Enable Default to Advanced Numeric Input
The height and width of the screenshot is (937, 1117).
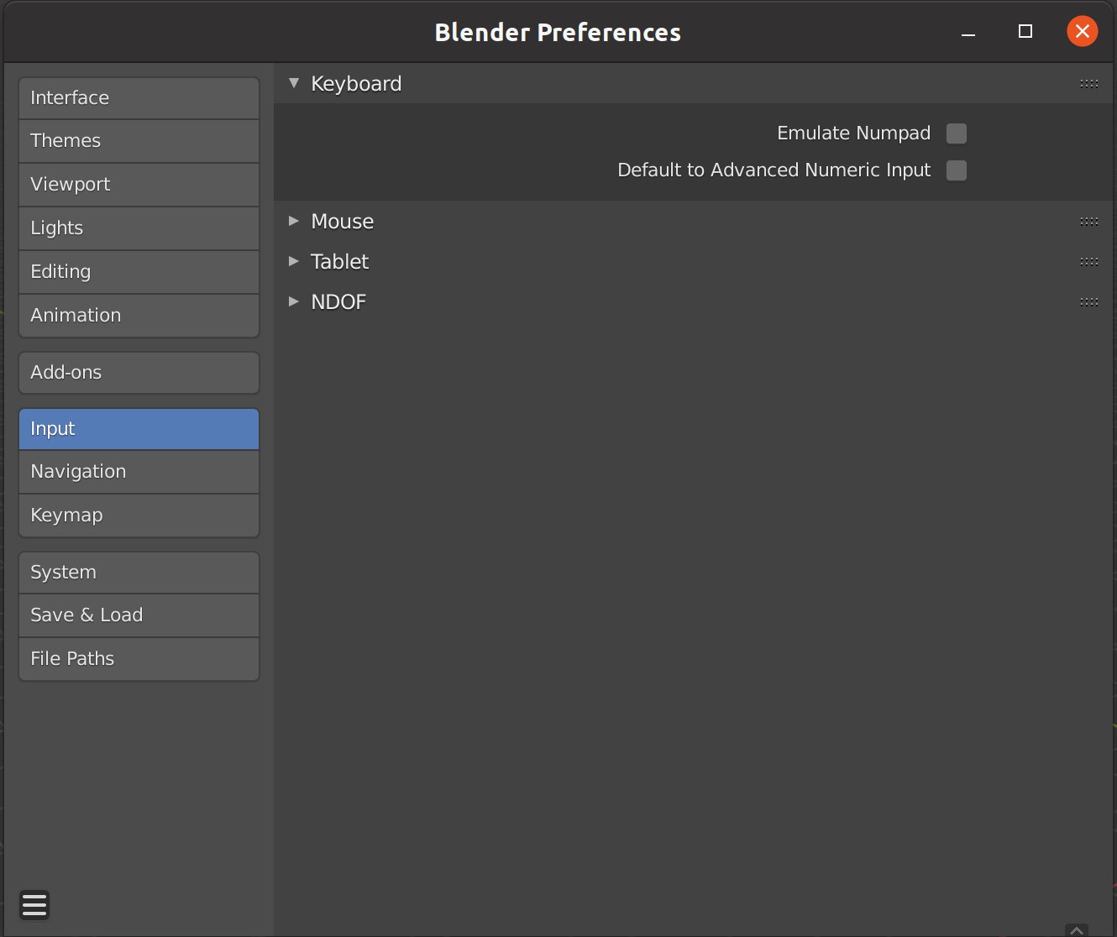(x=956, y=170)
